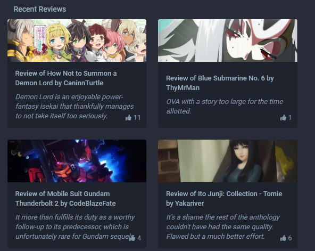Viewport: 315px width, 251px height.
Task: Click the like count 11
Action: (137, 117)
